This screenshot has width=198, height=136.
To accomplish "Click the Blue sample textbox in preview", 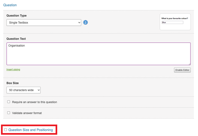I will tap(172, 23).
